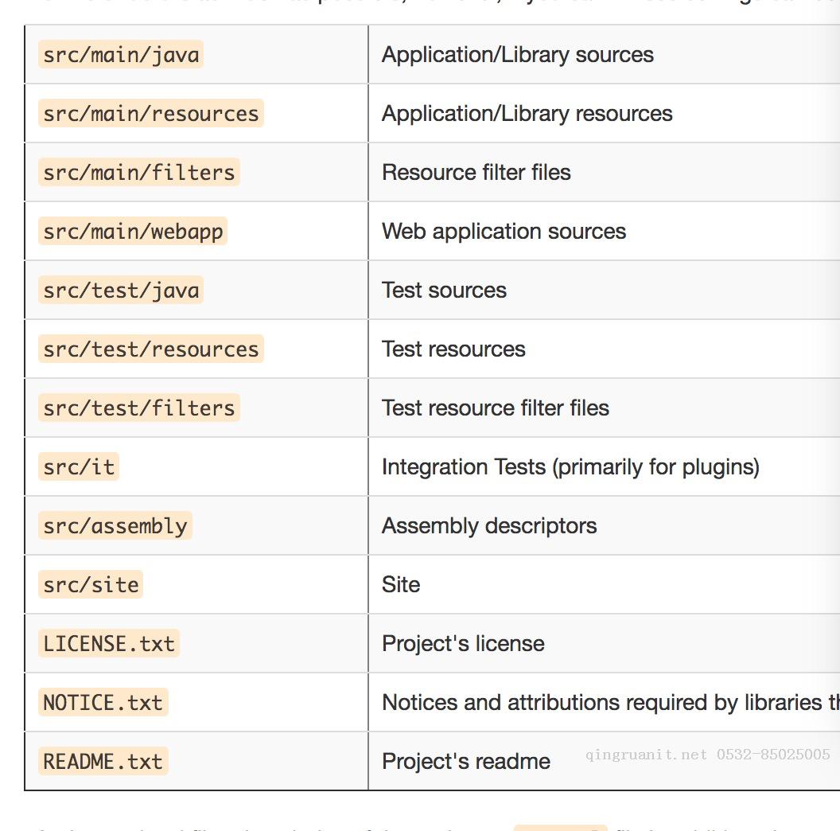The height and width of the screenshot is (831, 840).
Task: Select the "Web application sources" description text
Action: [x=504, y=232]
